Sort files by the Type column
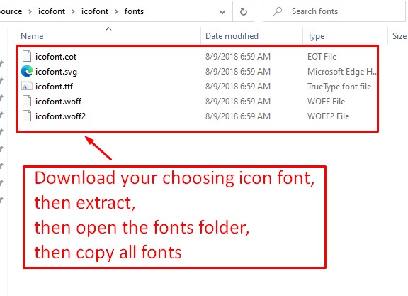This screenshot has height=296, width=408. tap(316, 36)
